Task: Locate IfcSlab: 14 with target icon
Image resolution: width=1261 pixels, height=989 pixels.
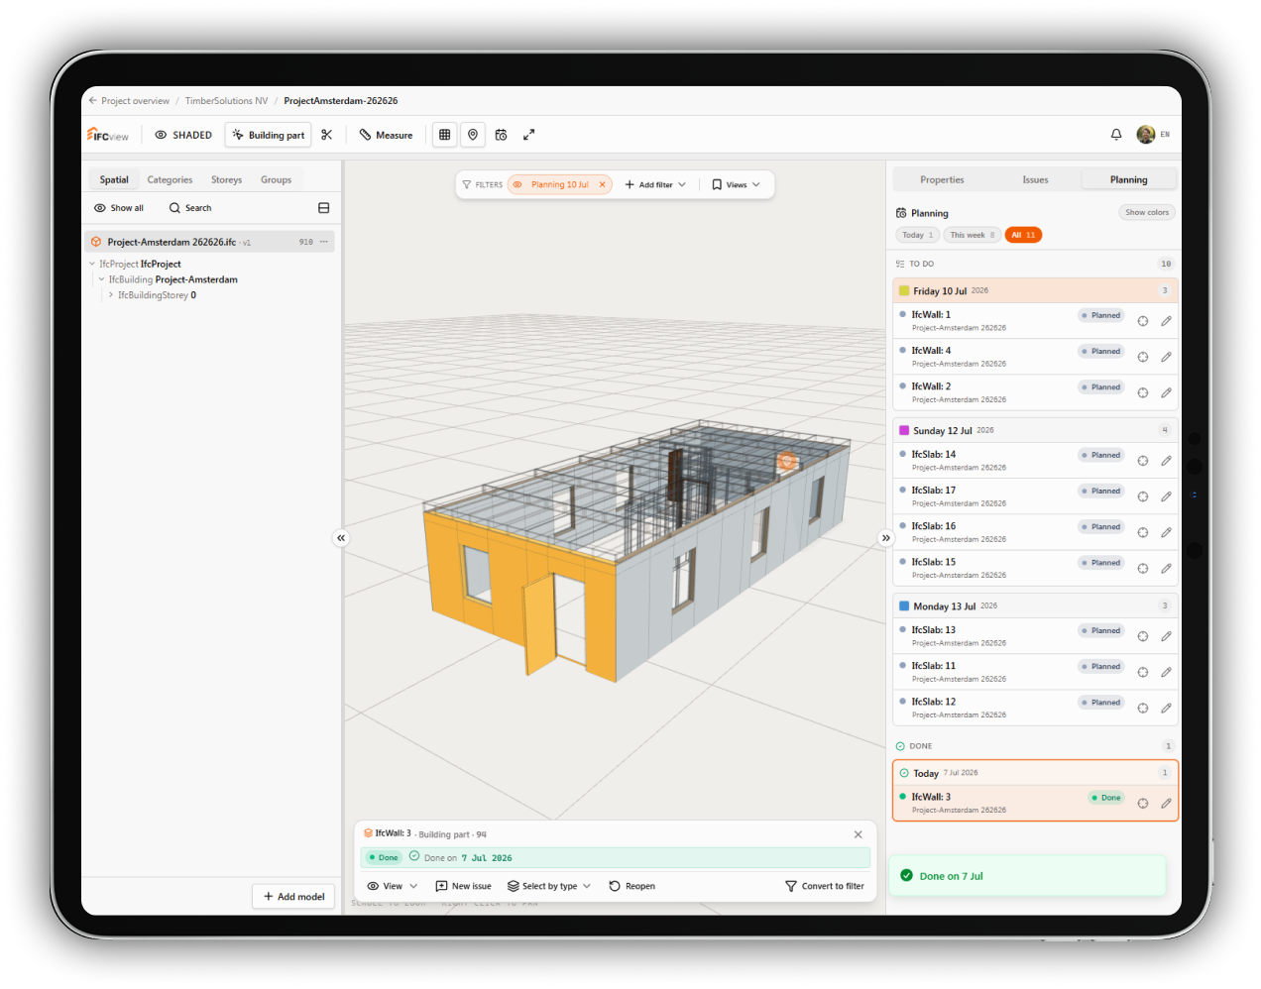Action: pos(1142,461)
